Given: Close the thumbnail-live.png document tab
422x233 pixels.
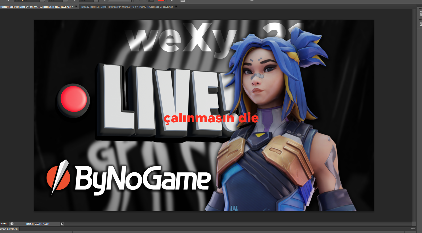Looking at the screenshot, I should coord(76,7).
